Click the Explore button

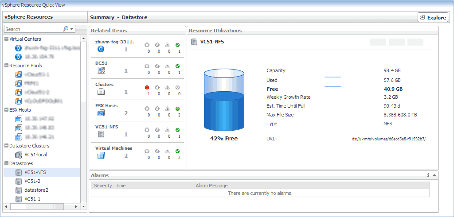pyautogui.click(x=433, y=17)
